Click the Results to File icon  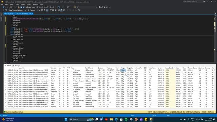point(64,10)
